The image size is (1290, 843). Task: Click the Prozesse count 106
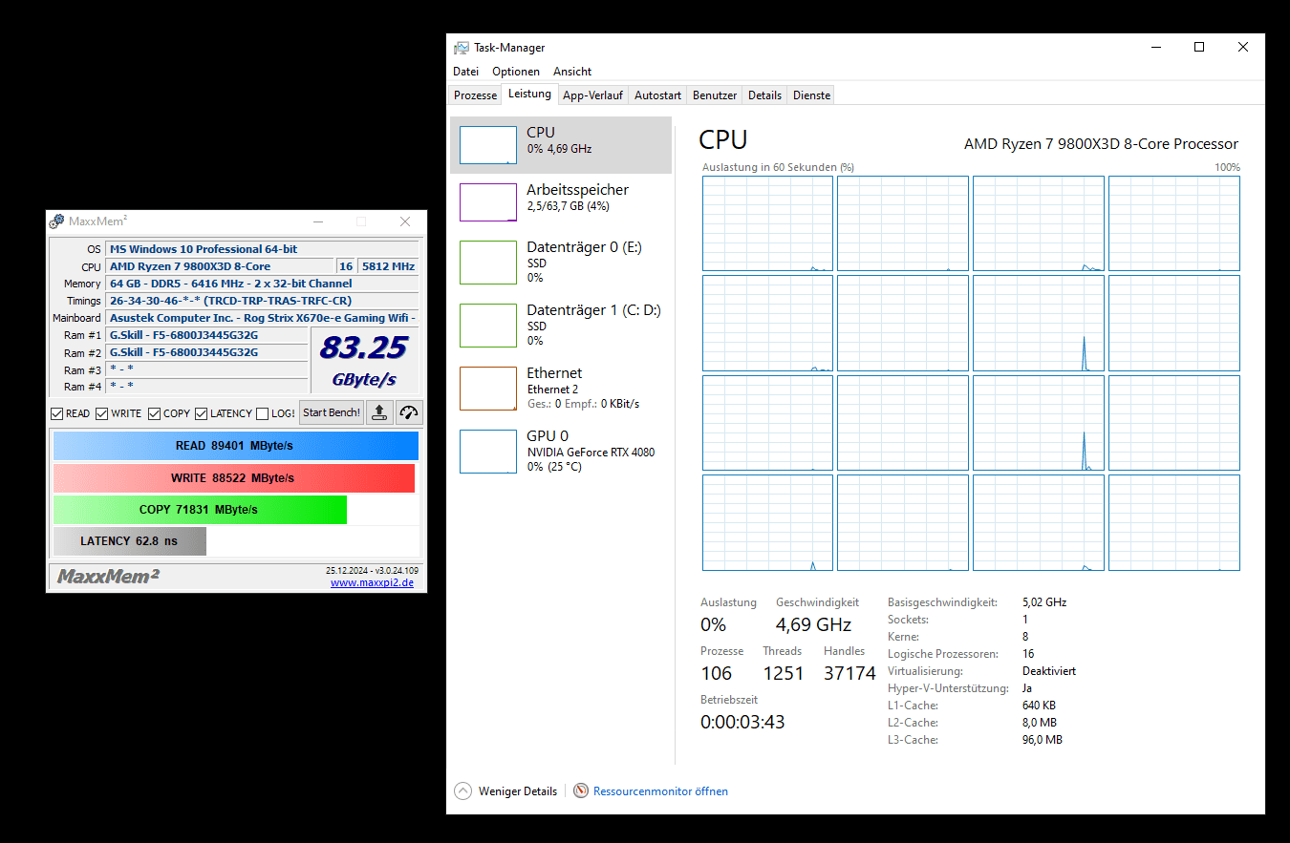tap(717, 674)
